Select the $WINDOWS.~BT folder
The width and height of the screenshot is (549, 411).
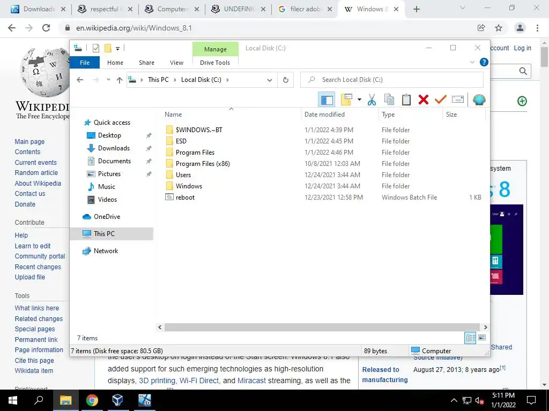199,130
